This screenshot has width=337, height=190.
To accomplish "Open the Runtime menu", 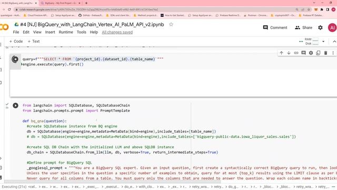I will pos(66,32).
